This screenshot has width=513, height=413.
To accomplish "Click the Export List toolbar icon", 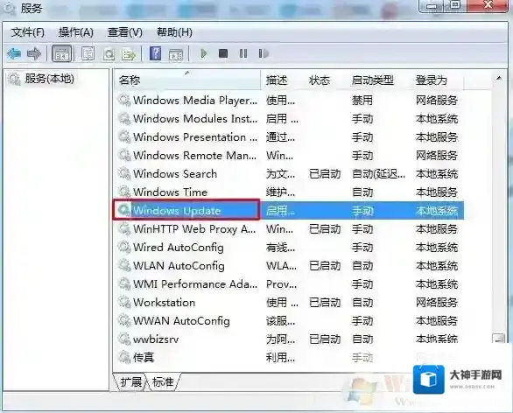I will tap(129, 53).
